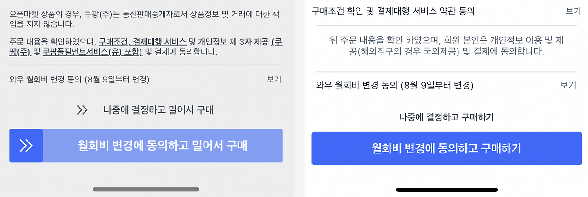Tap the bold 개인정보 제 3자 제공 text
The height and width of the screenshot is (197, 588).
234,43
